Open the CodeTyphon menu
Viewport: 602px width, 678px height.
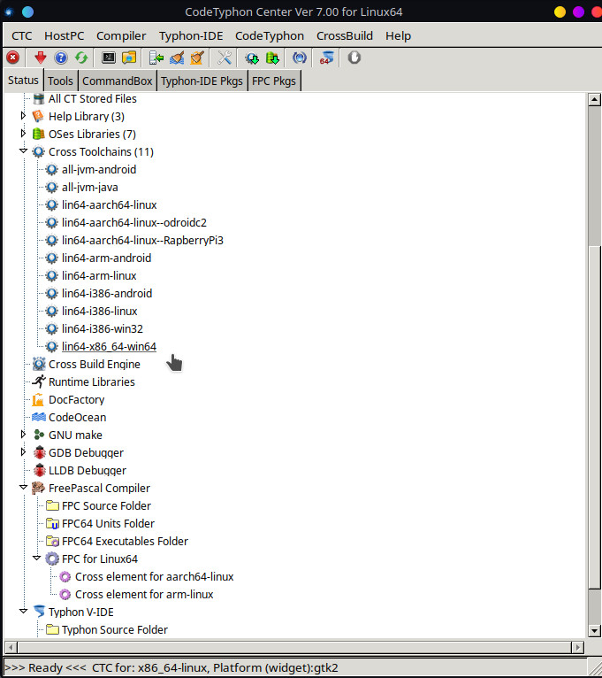pos(270,36)
